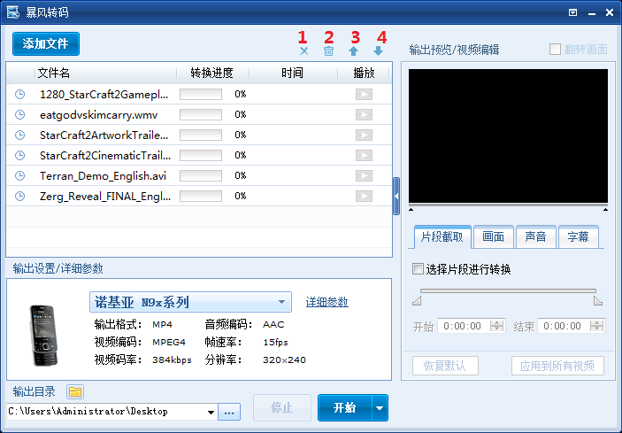The width and height of the screenshot is (622, 433).
Task: Collapse the right preview panel with the arrow handle
Action: tap(396, 196)
